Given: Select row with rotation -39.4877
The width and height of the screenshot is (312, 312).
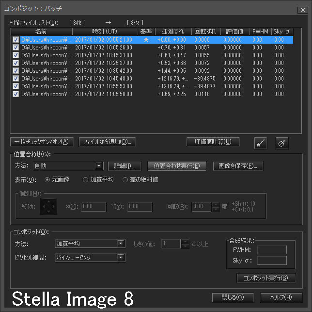Looking at the screenshot, I should [152, 86].
